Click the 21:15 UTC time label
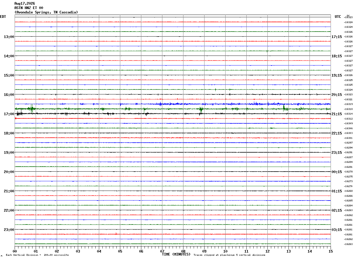The width and height of the screenshot is (354, 259). tap(337, 114)
